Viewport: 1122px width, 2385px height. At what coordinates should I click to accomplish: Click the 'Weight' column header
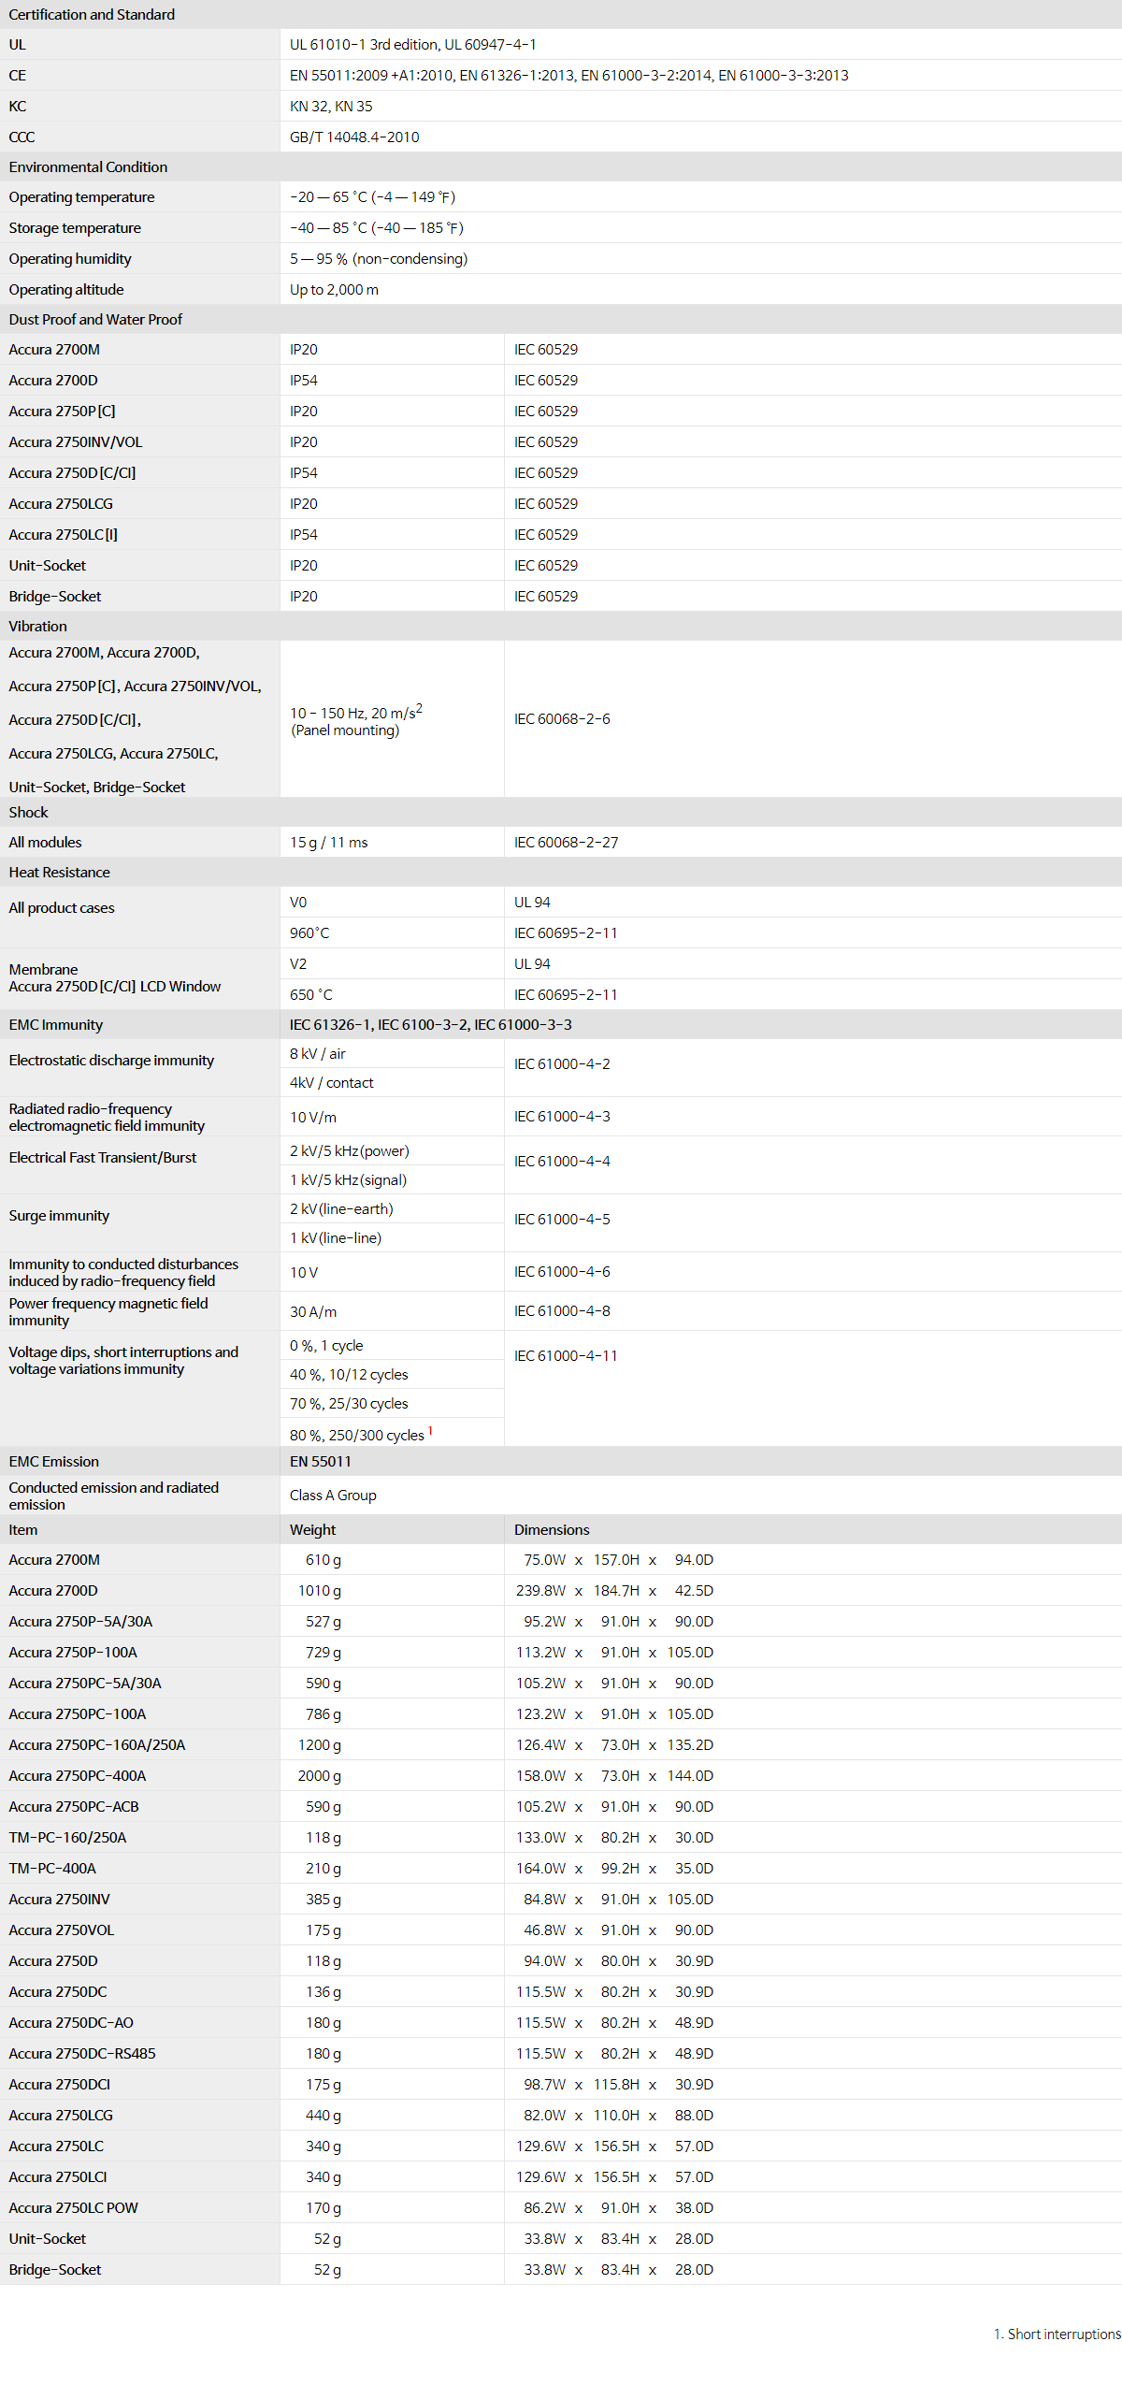tap(312, 1530)
